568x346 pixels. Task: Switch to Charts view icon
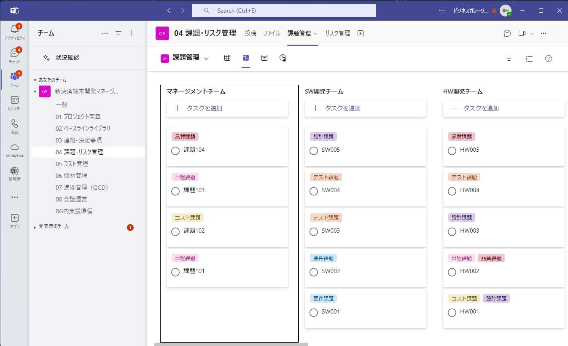283,58
